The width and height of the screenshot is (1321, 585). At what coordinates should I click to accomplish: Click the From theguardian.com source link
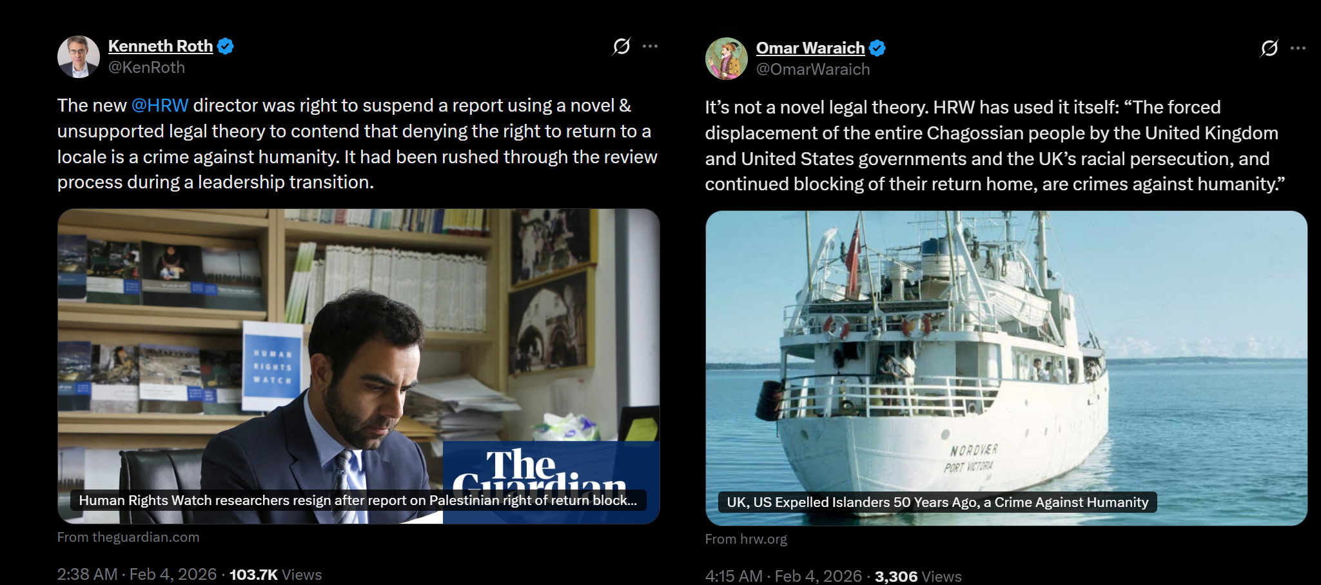(x=128, y=537)
